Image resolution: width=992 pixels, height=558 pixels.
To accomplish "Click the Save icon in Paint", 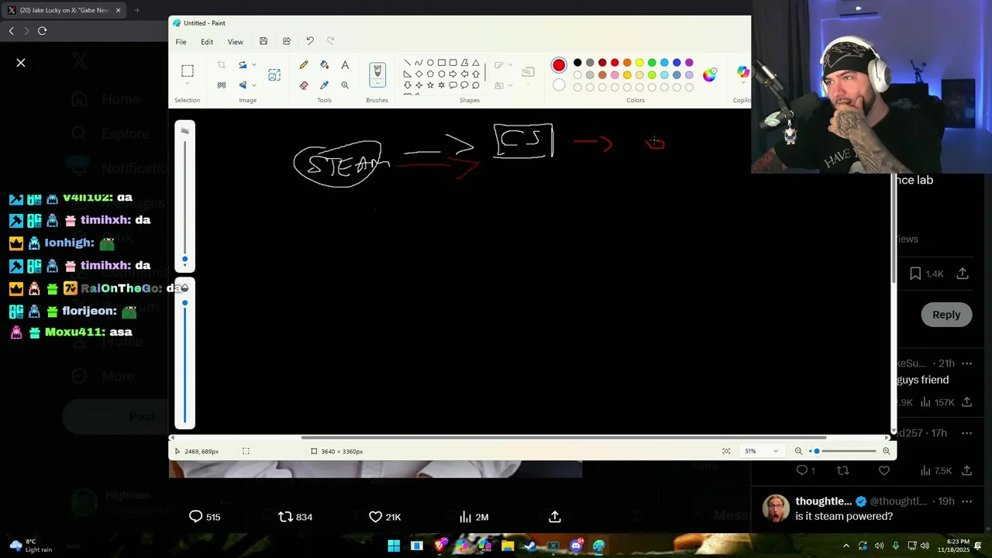I will (x=263, y=41).
